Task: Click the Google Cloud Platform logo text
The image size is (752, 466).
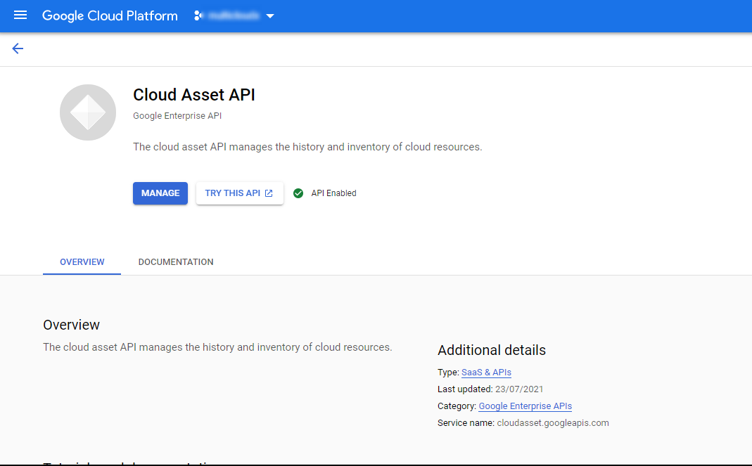Action: pyautogui.click(x=110, y=15)
